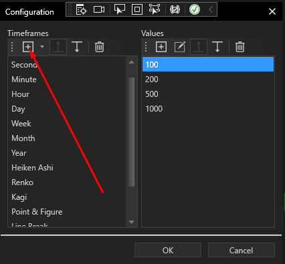This screenshot has height=264, width=285.
Task: Move the selected value down
Action: (x=217, y=47)
